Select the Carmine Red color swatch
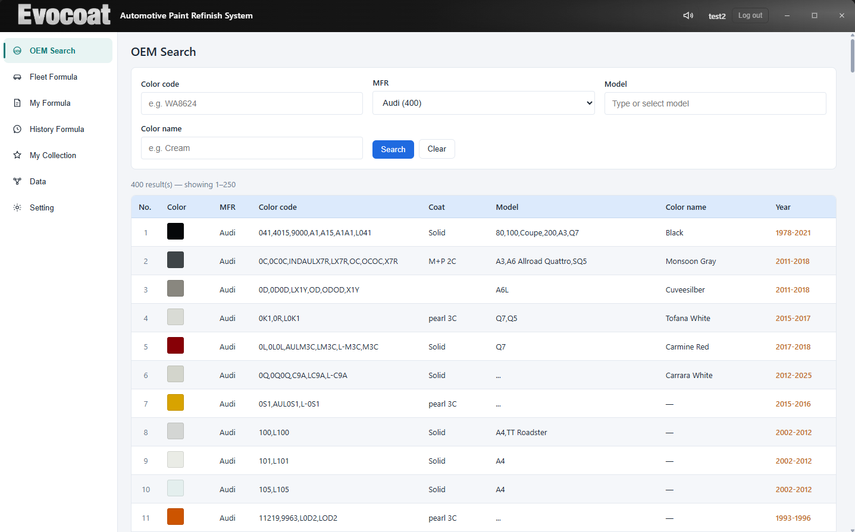855x532 pixels. (x=176, y=345)
